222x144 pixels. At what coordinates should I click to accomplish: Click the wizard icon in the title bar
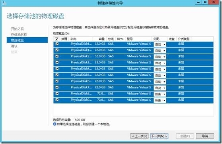[4, 3]
